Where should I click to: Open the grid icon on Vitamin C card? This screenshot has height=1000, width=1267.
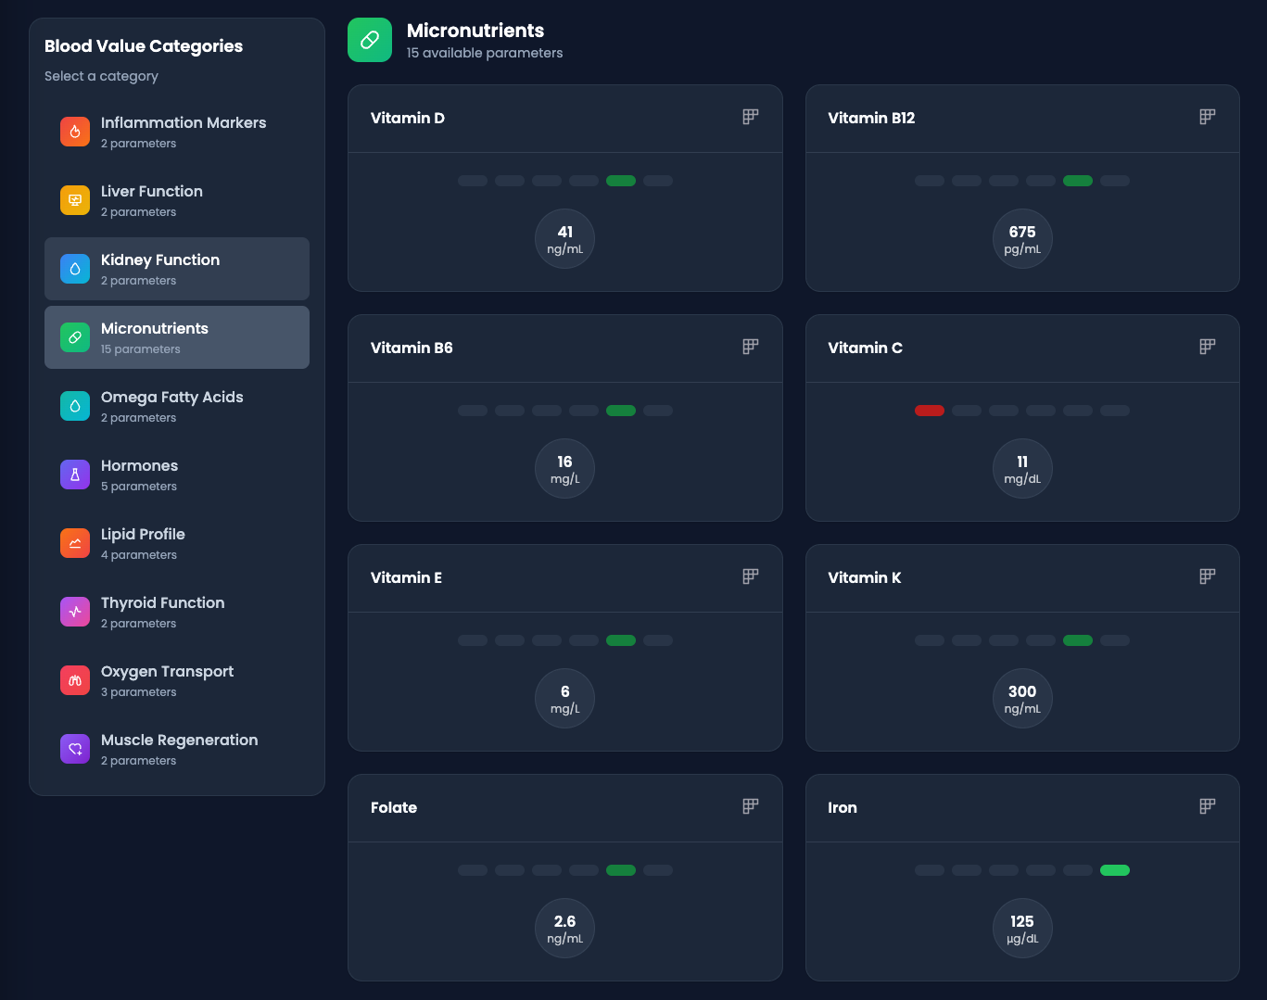1208,347
